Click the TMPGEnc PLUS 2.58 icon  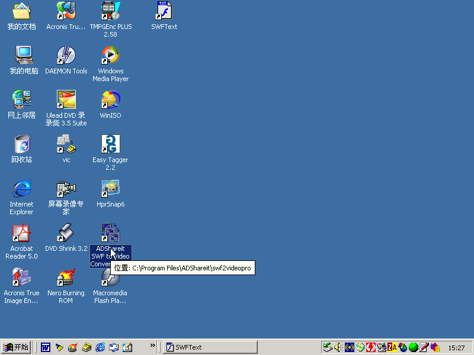click(x=110, y=11)
